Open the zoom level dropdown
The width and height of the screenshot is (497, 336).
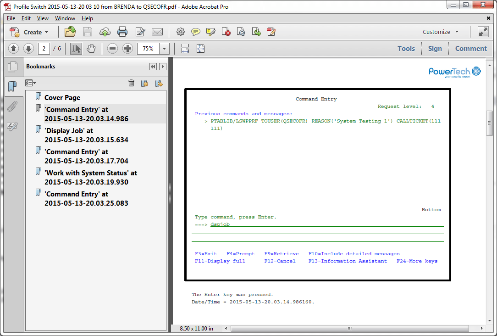tap(163, 48)
